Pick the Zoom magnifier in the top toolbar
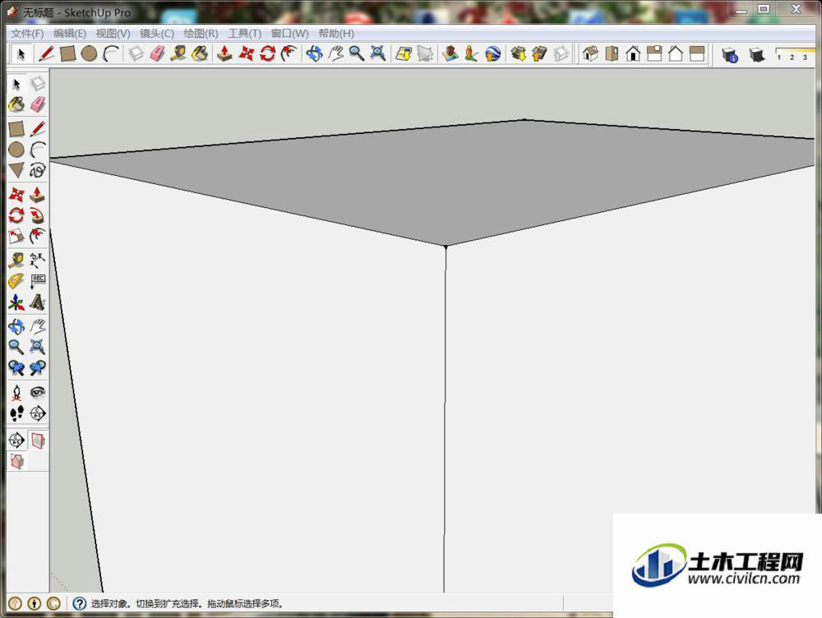The width and height of the screenshot is (822, 618). [x=357, y=53]
